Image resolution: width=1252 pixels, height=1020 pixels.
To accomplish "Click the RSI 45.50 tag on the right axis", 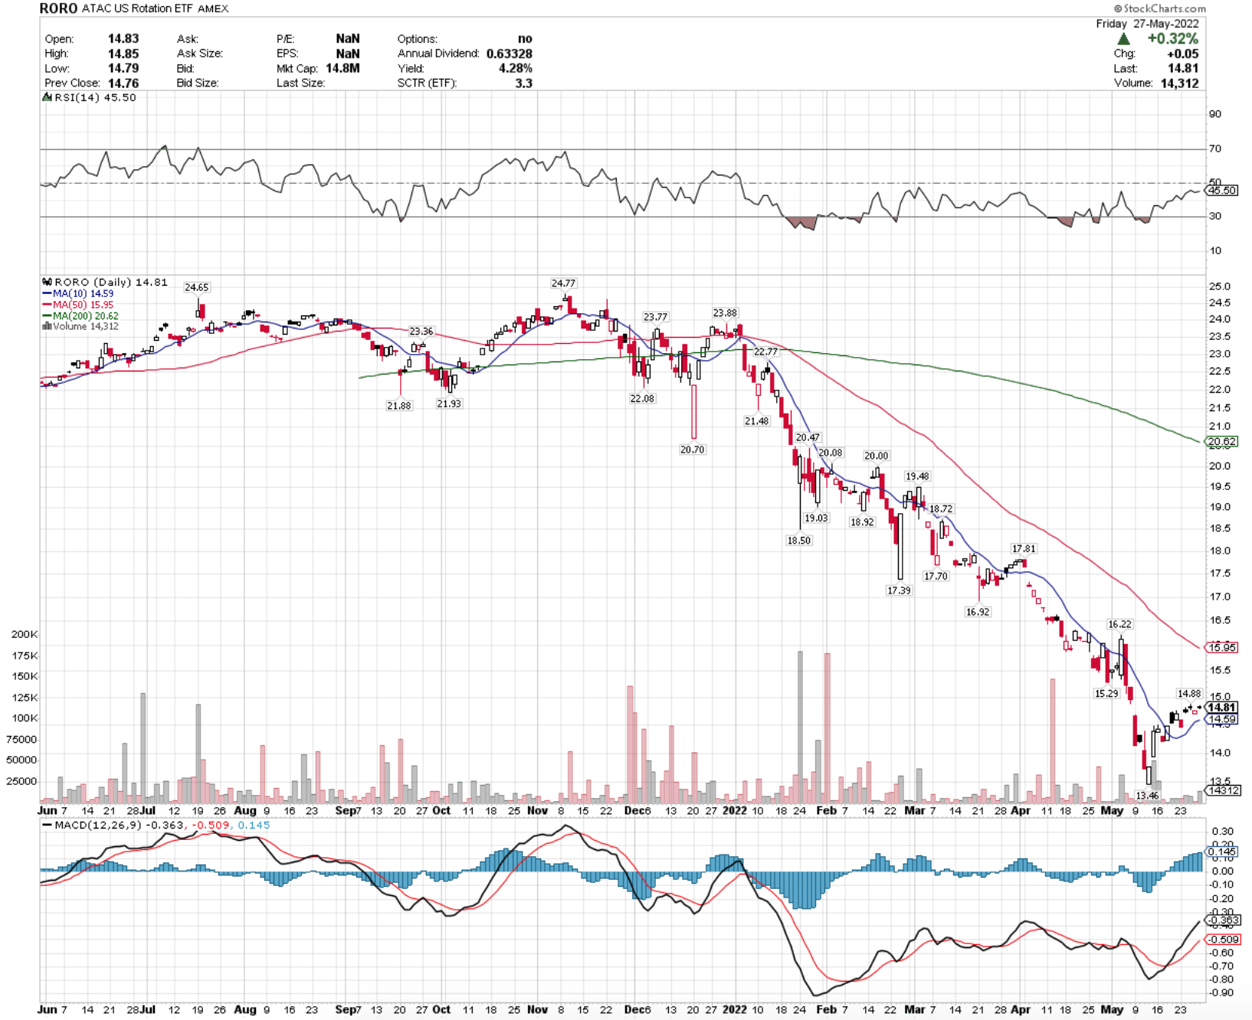I will 1223,191.
